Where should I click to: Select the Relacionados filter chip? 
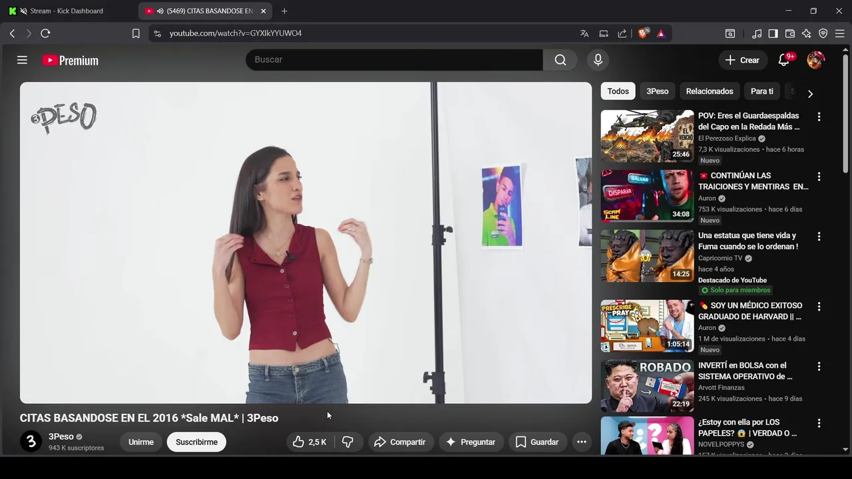(710, 91)
